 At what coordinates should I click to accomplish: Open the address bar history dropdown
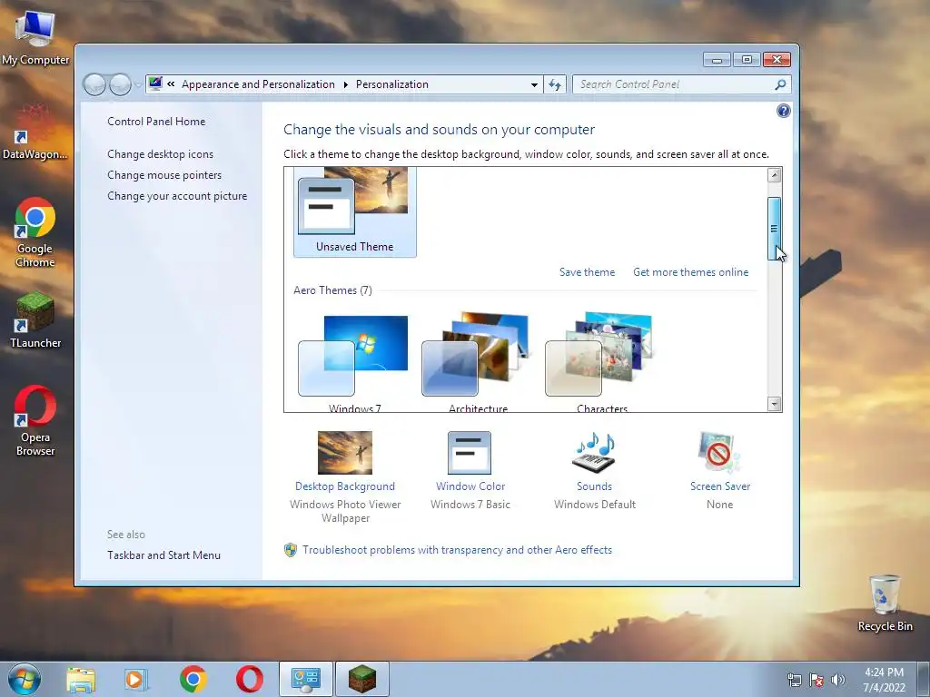tap(534, 84)
